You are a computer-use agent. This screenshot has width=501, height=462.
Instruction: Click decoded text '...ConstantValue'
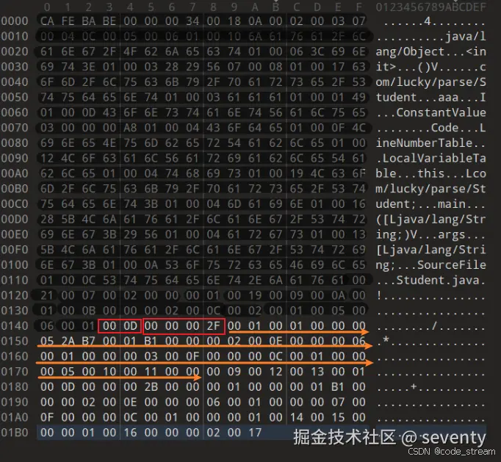tap(431, 112)
